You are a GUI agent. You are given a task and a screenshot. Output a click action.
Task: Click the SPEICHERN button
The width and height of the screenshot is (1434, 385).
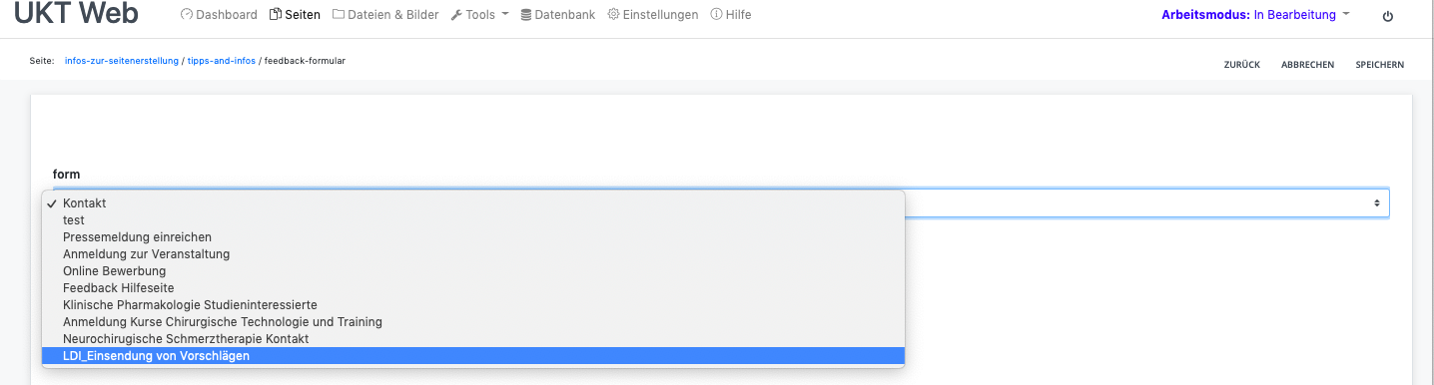(1379, 65)
